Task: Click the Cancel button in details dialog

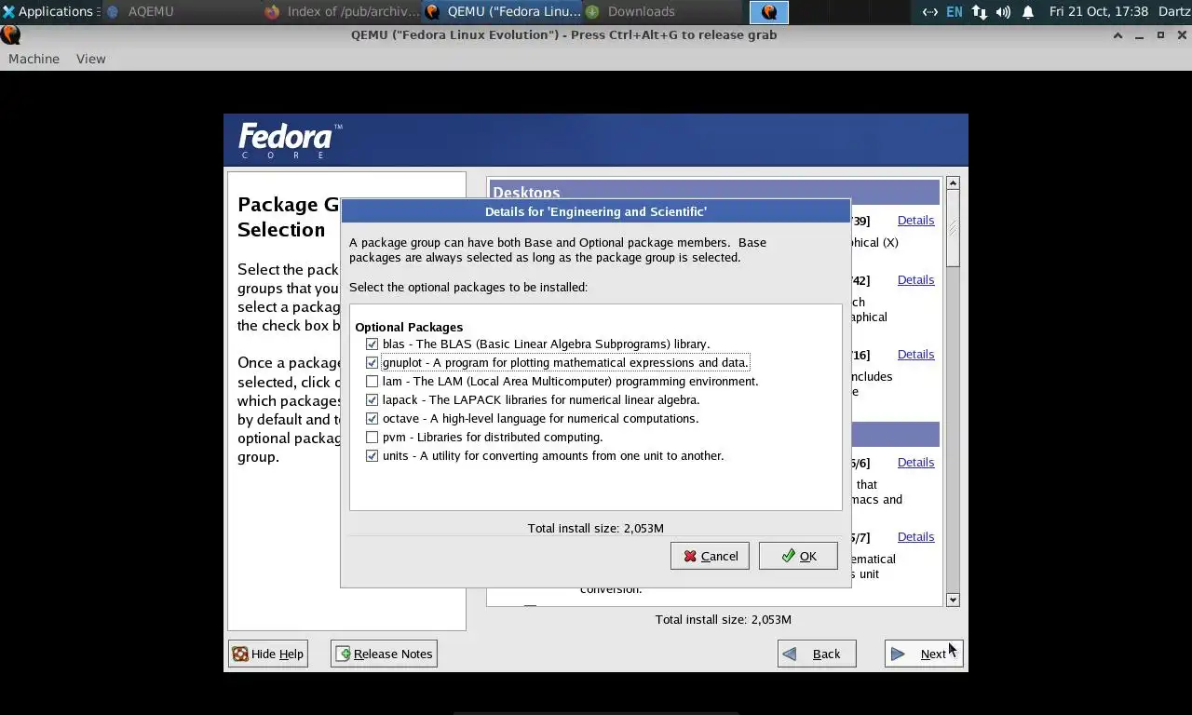Action: point(710,556)
